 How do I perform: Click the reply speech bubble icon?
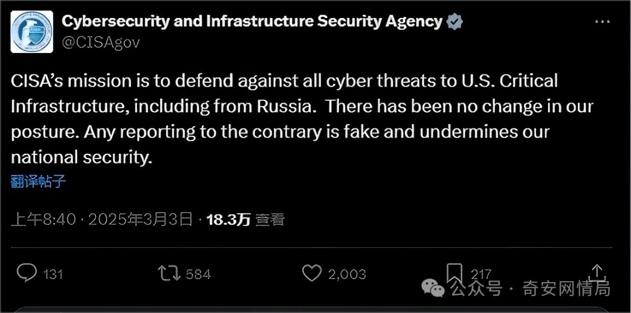point(27,273)
